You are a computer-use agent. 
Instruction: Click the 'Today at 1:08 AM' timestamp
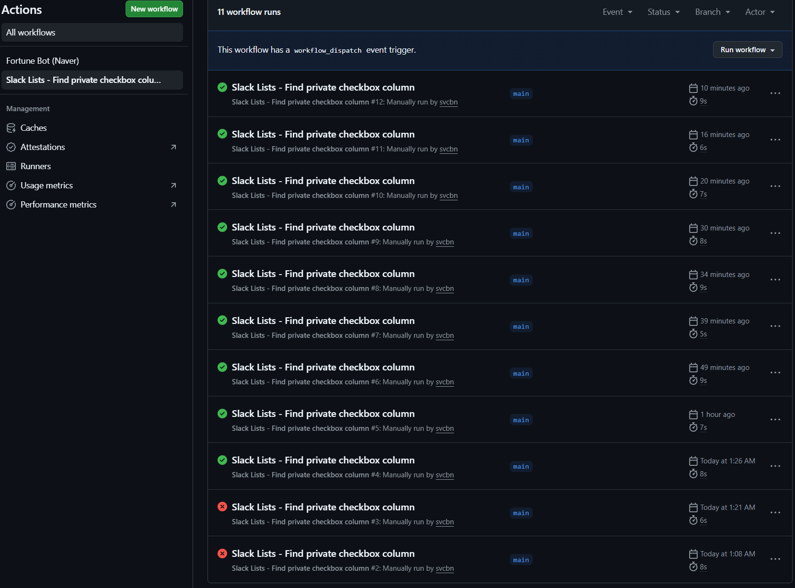point(727,554)
